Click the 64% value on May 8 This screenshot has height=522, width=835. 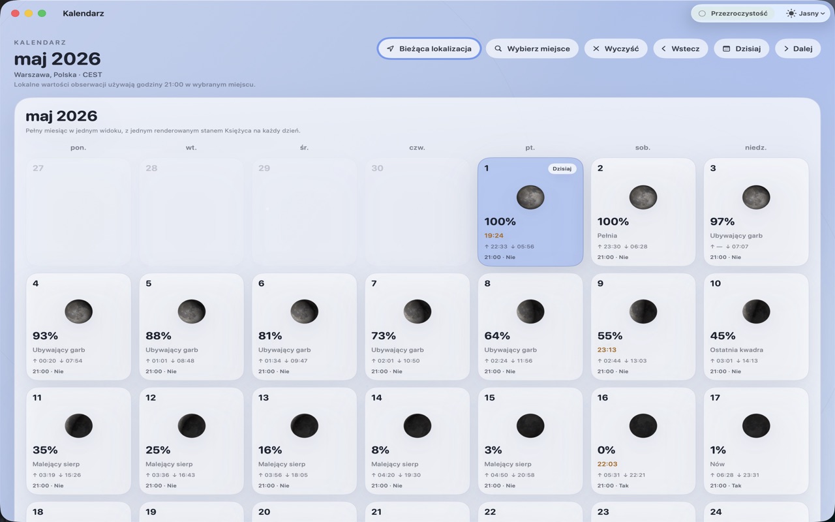point(497,336)
